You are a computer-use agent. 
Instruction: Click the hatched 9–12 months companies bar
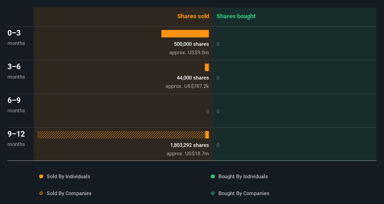point(121,135)
